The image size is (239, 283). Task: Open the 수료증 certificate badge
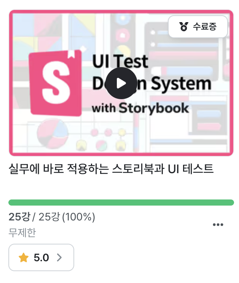(x=198, y=27)
